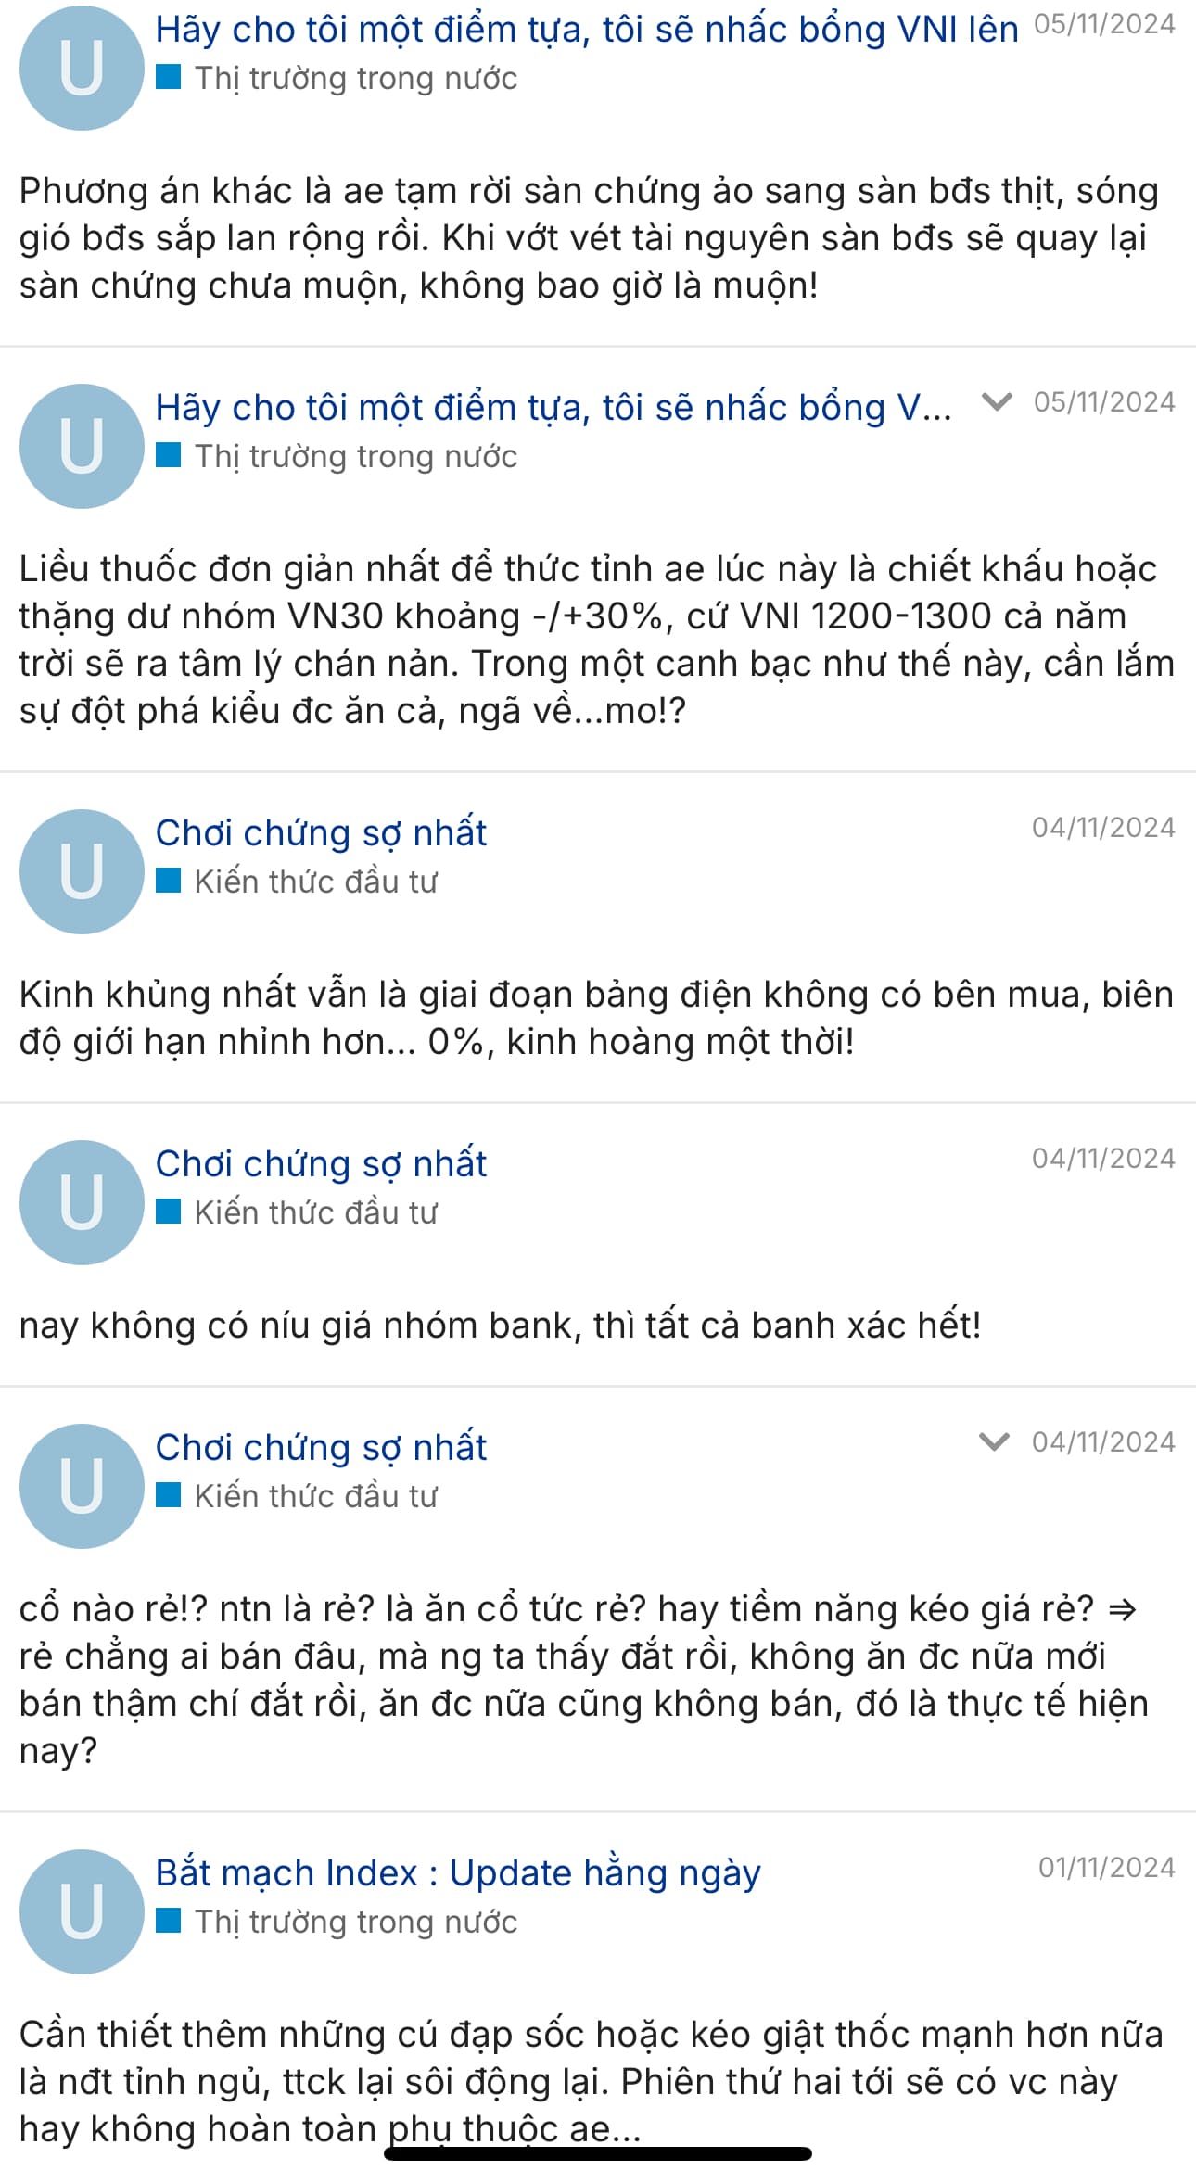
Task: Tap the avatar on the "nay không có níu giá" post
Action: coord(82,1202)
